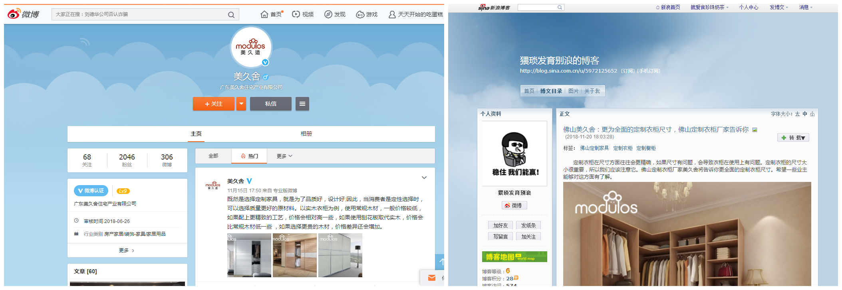Open the 转载 repost dropdown button
This screenshot has height=290, width=842.
pyautogui.click(x=793, y=138)
